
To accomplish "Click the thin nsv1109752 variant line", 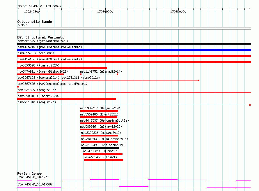I will pyautogui.click(x=99, y=74).
